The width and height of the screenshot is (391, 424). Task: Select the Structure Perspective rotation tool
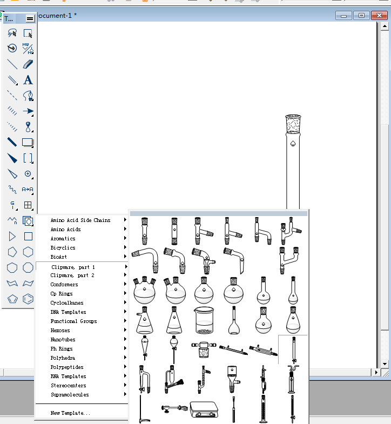point(12,49)
